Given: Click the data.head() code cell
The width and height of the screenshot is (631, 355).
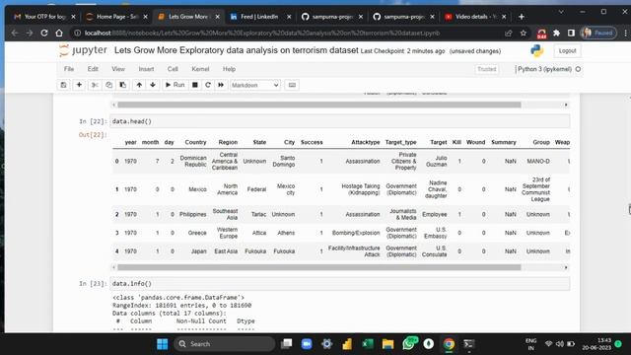Looking at the screenshot, I should 339,121.
